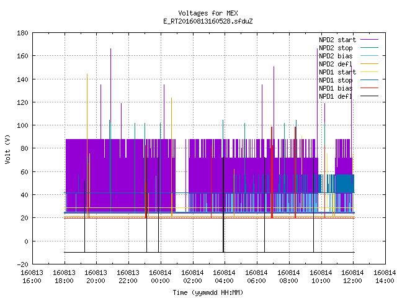Click the 60 y-axis tick label
Screen dimensions: 397x298
[x=24, y=172]
